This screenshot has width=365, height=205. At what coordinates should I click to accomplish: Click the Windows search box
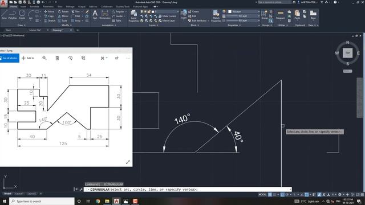[x=42, y=201]
